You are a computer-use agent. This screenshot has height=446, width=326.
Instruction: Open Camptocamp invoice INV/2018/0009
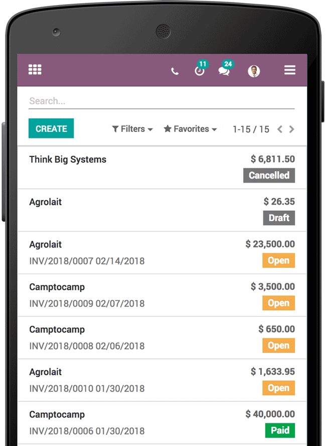pos(162,295)
